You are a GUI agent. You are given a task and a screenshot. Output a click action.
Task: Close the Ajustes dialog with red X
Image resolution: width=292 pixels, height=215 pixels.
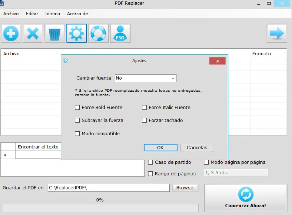coord(217,61)
